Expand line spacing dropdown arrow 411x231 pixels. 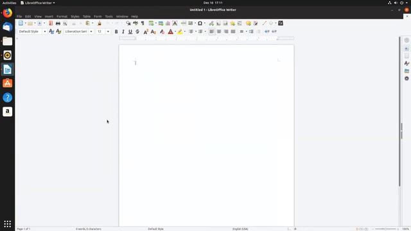[x=247, y=31]
